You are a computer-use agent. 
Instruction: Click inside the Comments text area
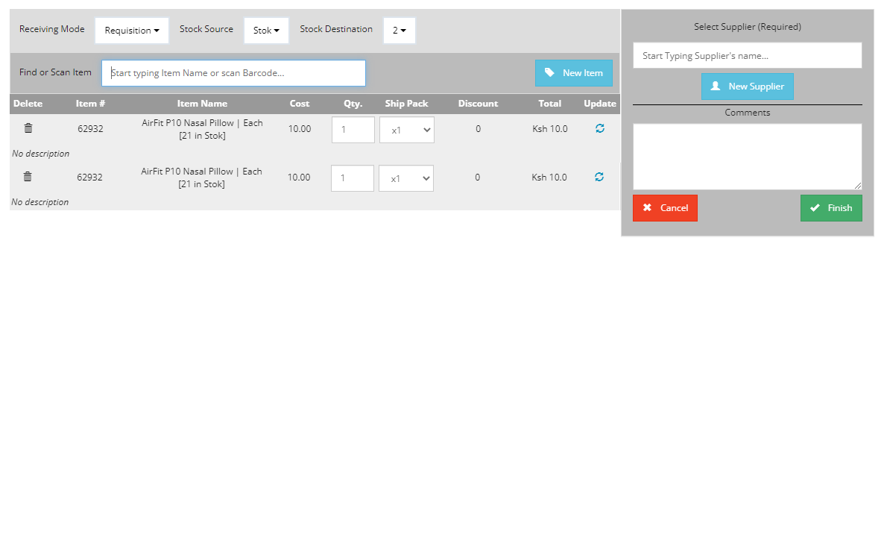coord(748,156)
